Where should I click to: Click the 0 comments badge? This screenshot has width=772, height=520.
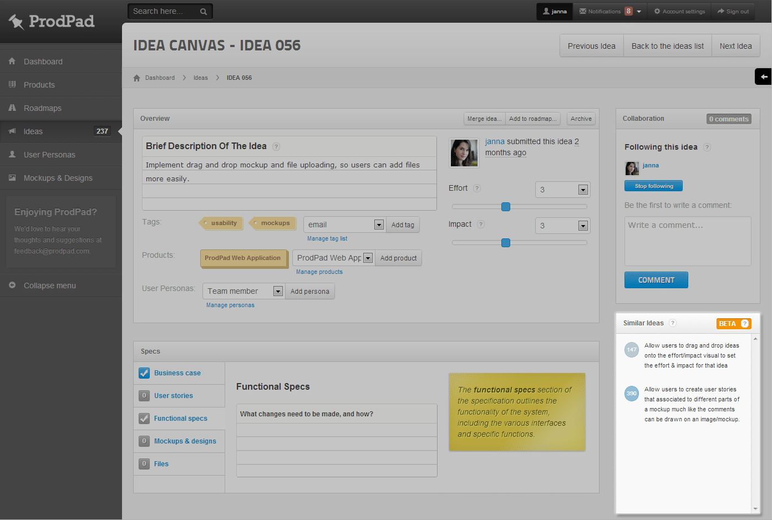point(729,119)
